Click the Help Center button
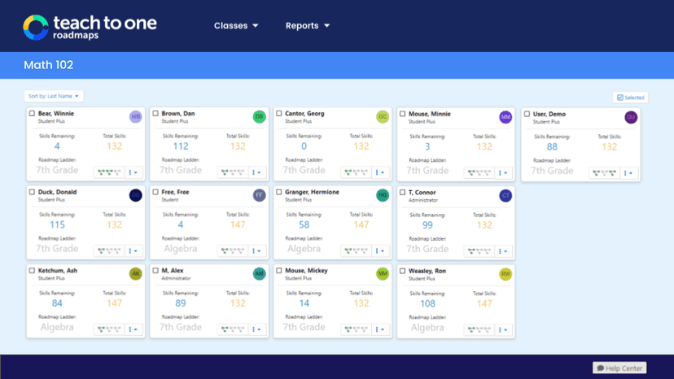 (619, 368)
